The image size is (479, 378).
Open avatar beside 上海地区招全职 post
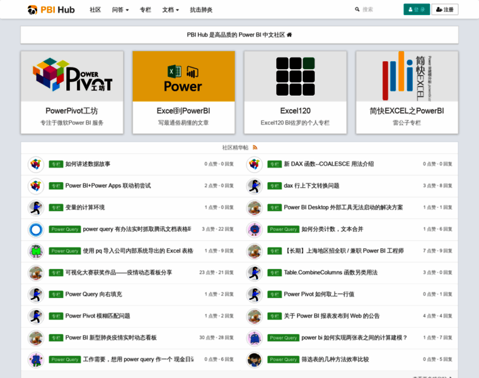(255, 251)
